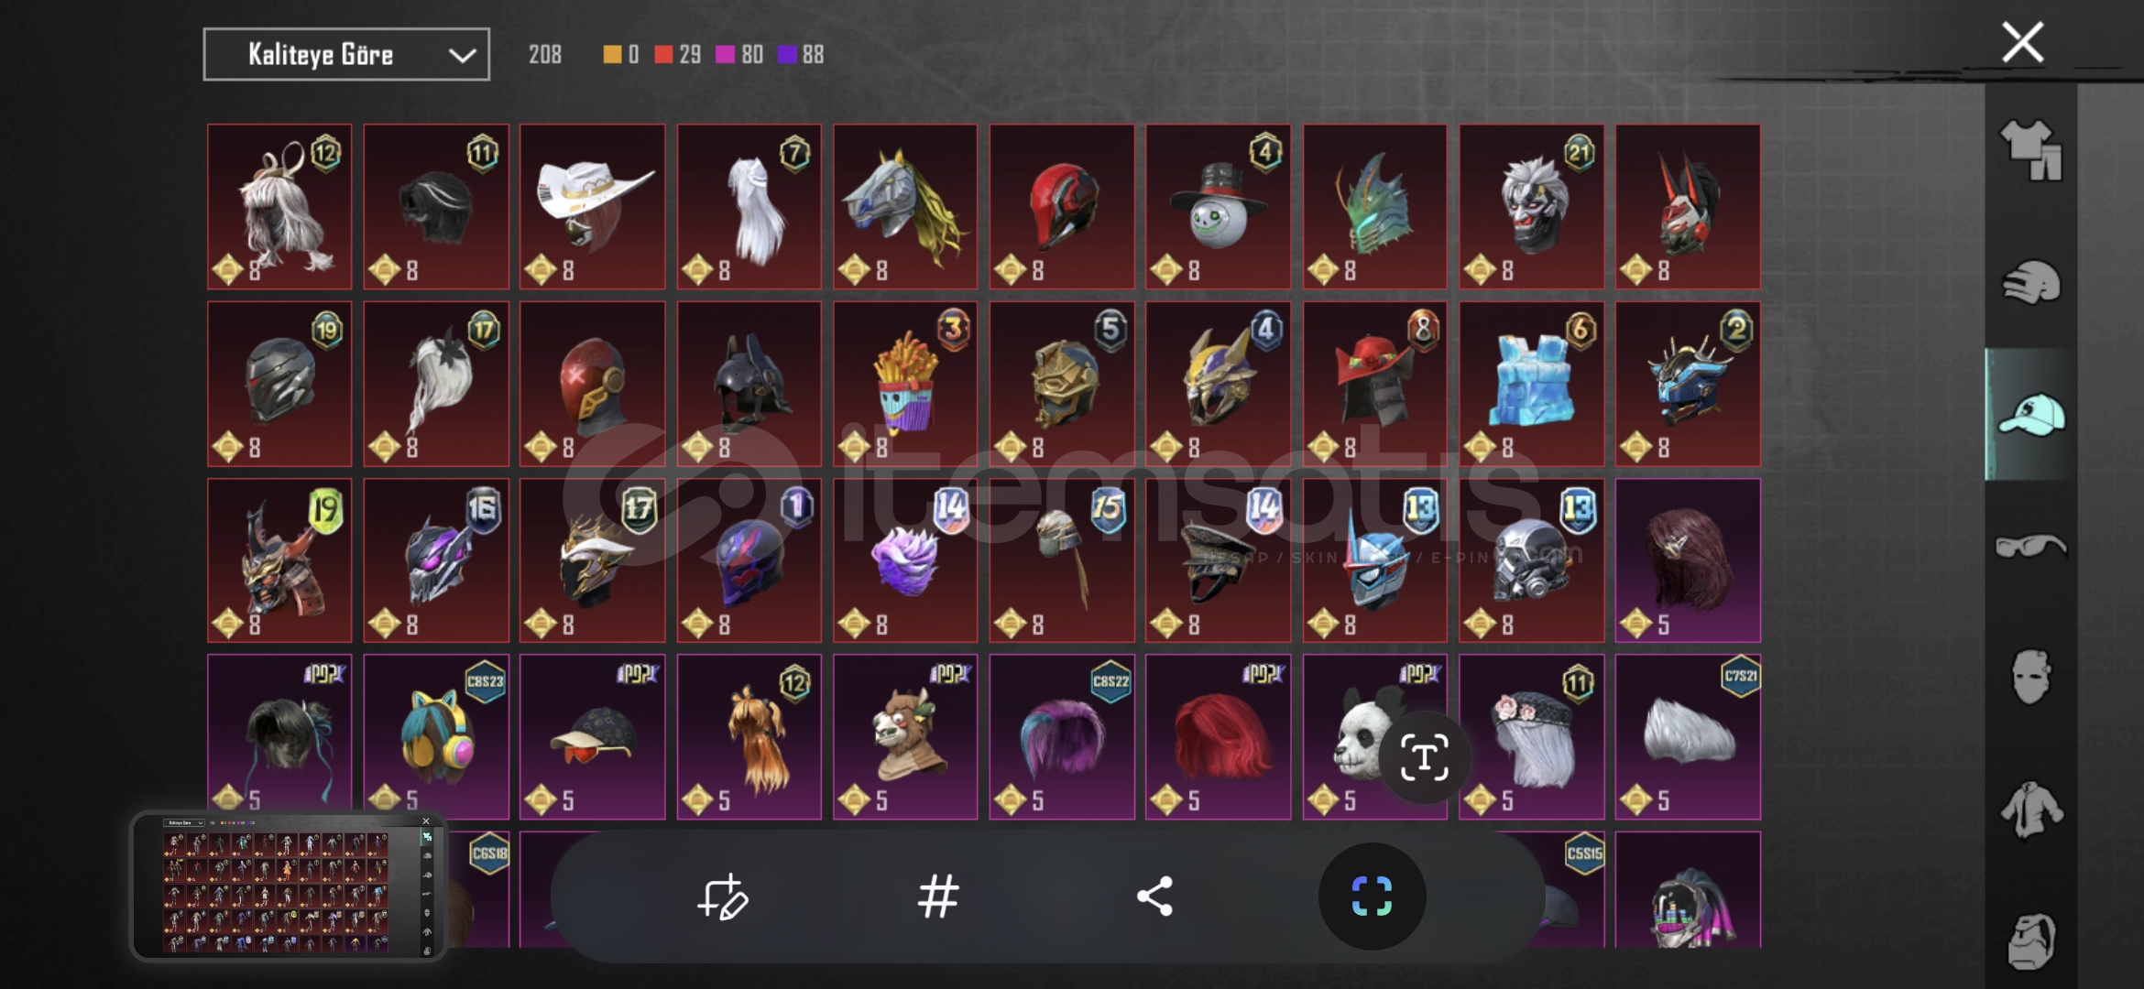
Task: Select the panda head item
Action: [x=1375, y=736]
